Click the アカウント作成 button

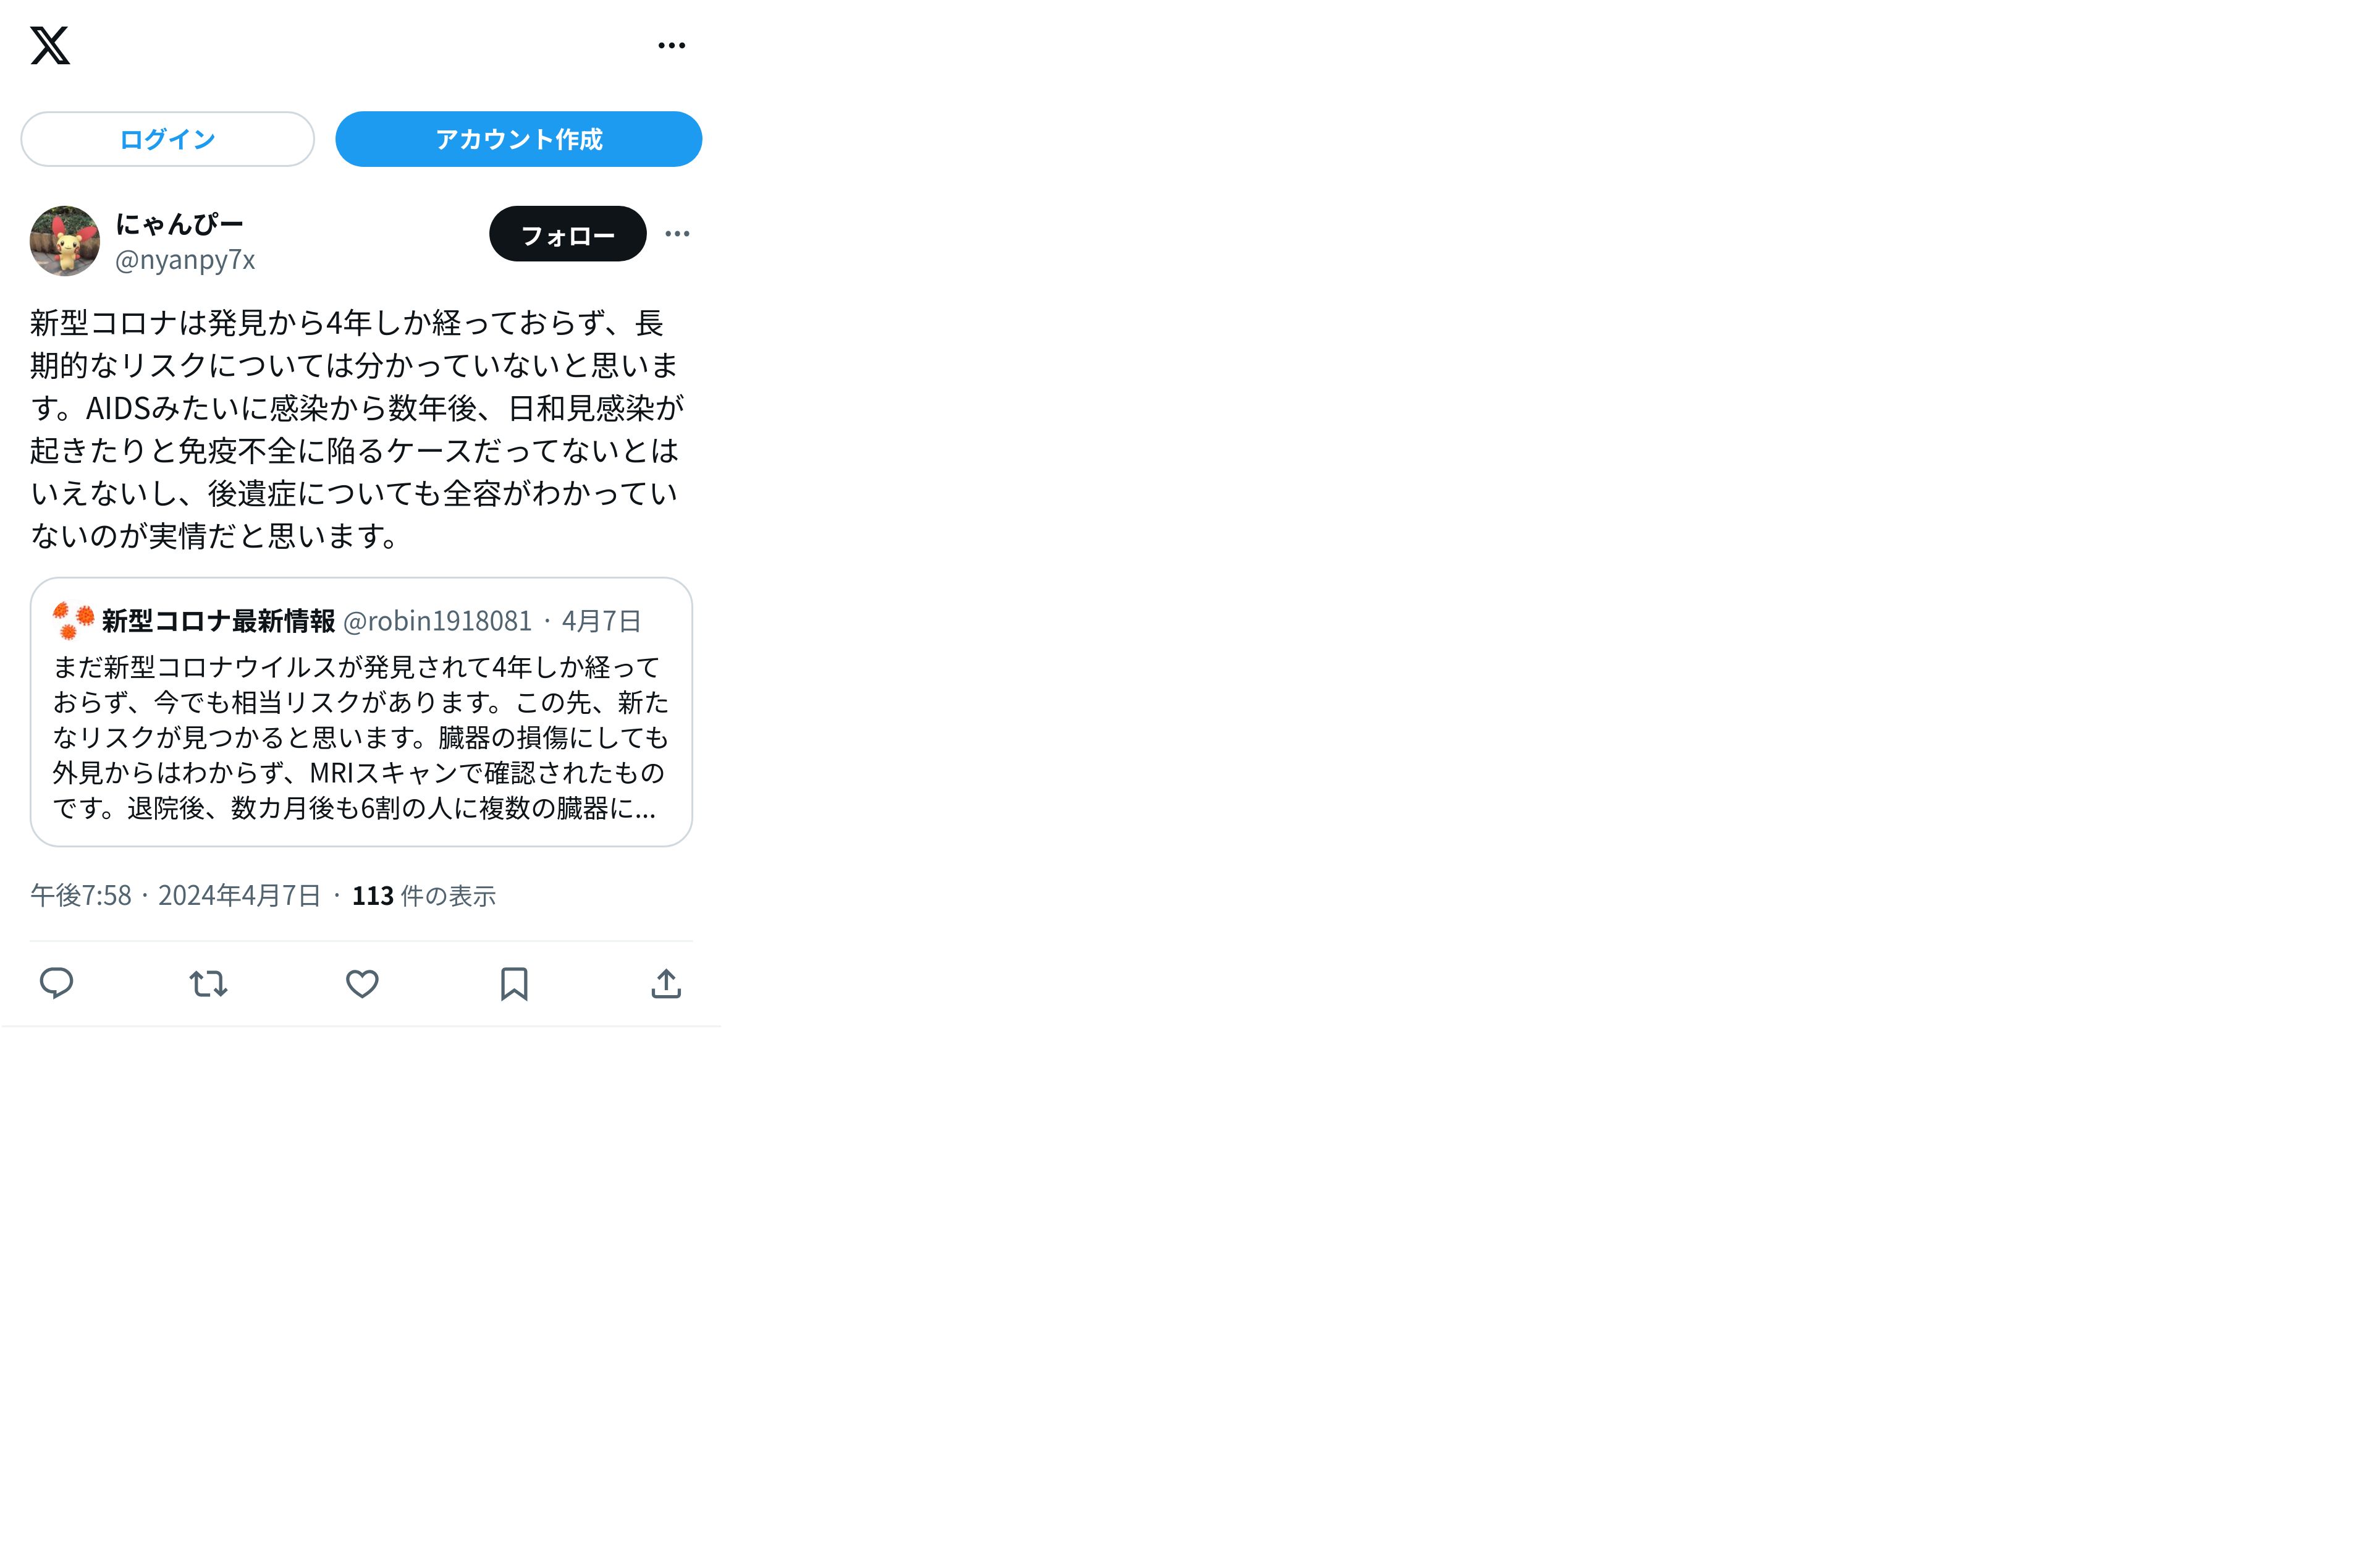point(518,139)
